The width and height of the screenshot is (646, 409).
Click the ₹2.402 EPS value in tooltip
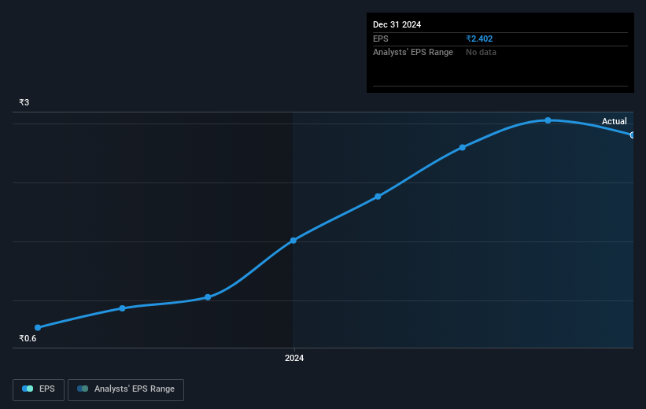(x=479, y=39)
